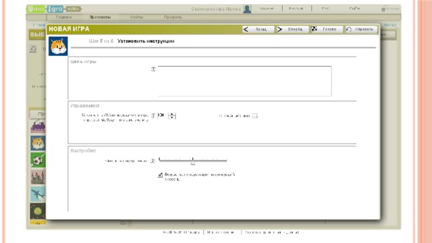Image resolution: width=432 pixels, height=243 pixels.
Task: Click inside the game goal text area
Action: [244, 81]
